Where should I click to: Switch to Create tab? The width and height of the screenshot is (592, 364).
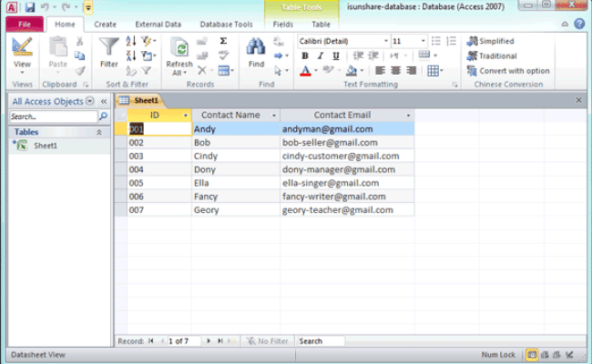105,25
